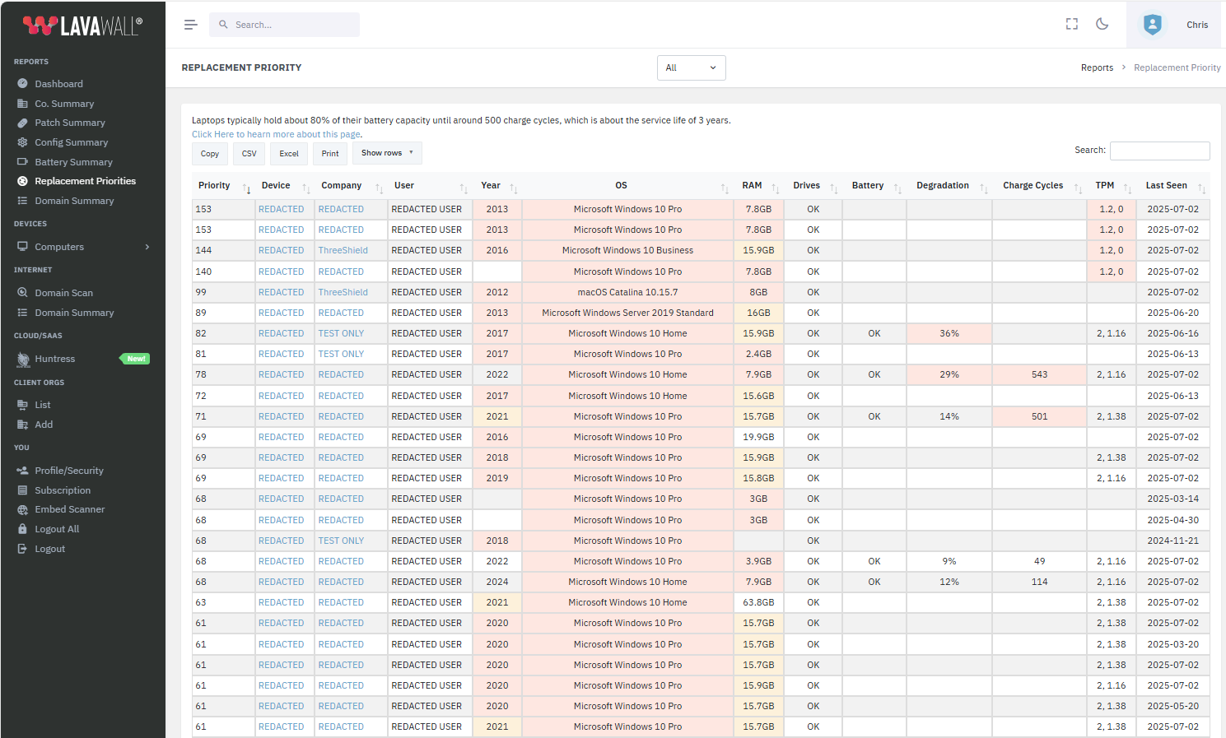Toggle fullscreen mode icon
This screenshot has width=1226, height=738.
click(1071, 25)
